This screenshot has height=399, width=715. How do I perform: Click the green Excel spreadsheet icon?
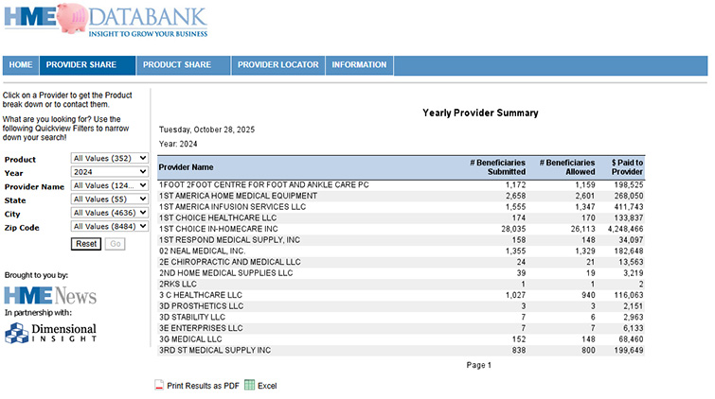point(249,385)
